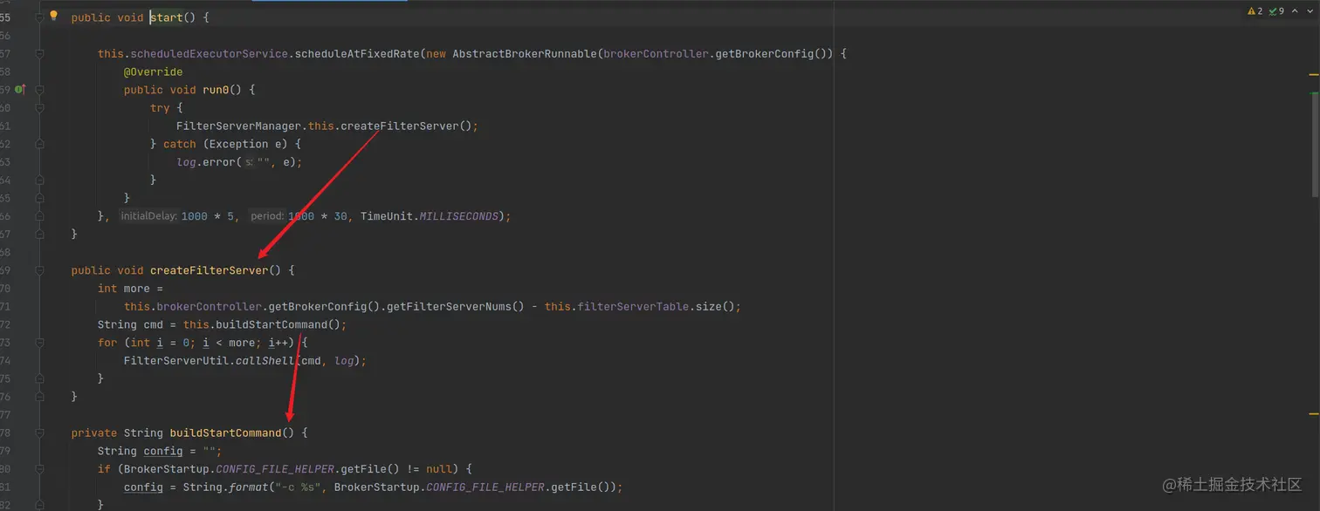The image size is (1320, 511).
Task: Click createFilterServer method declaration name
Action: tap(209, 270)
